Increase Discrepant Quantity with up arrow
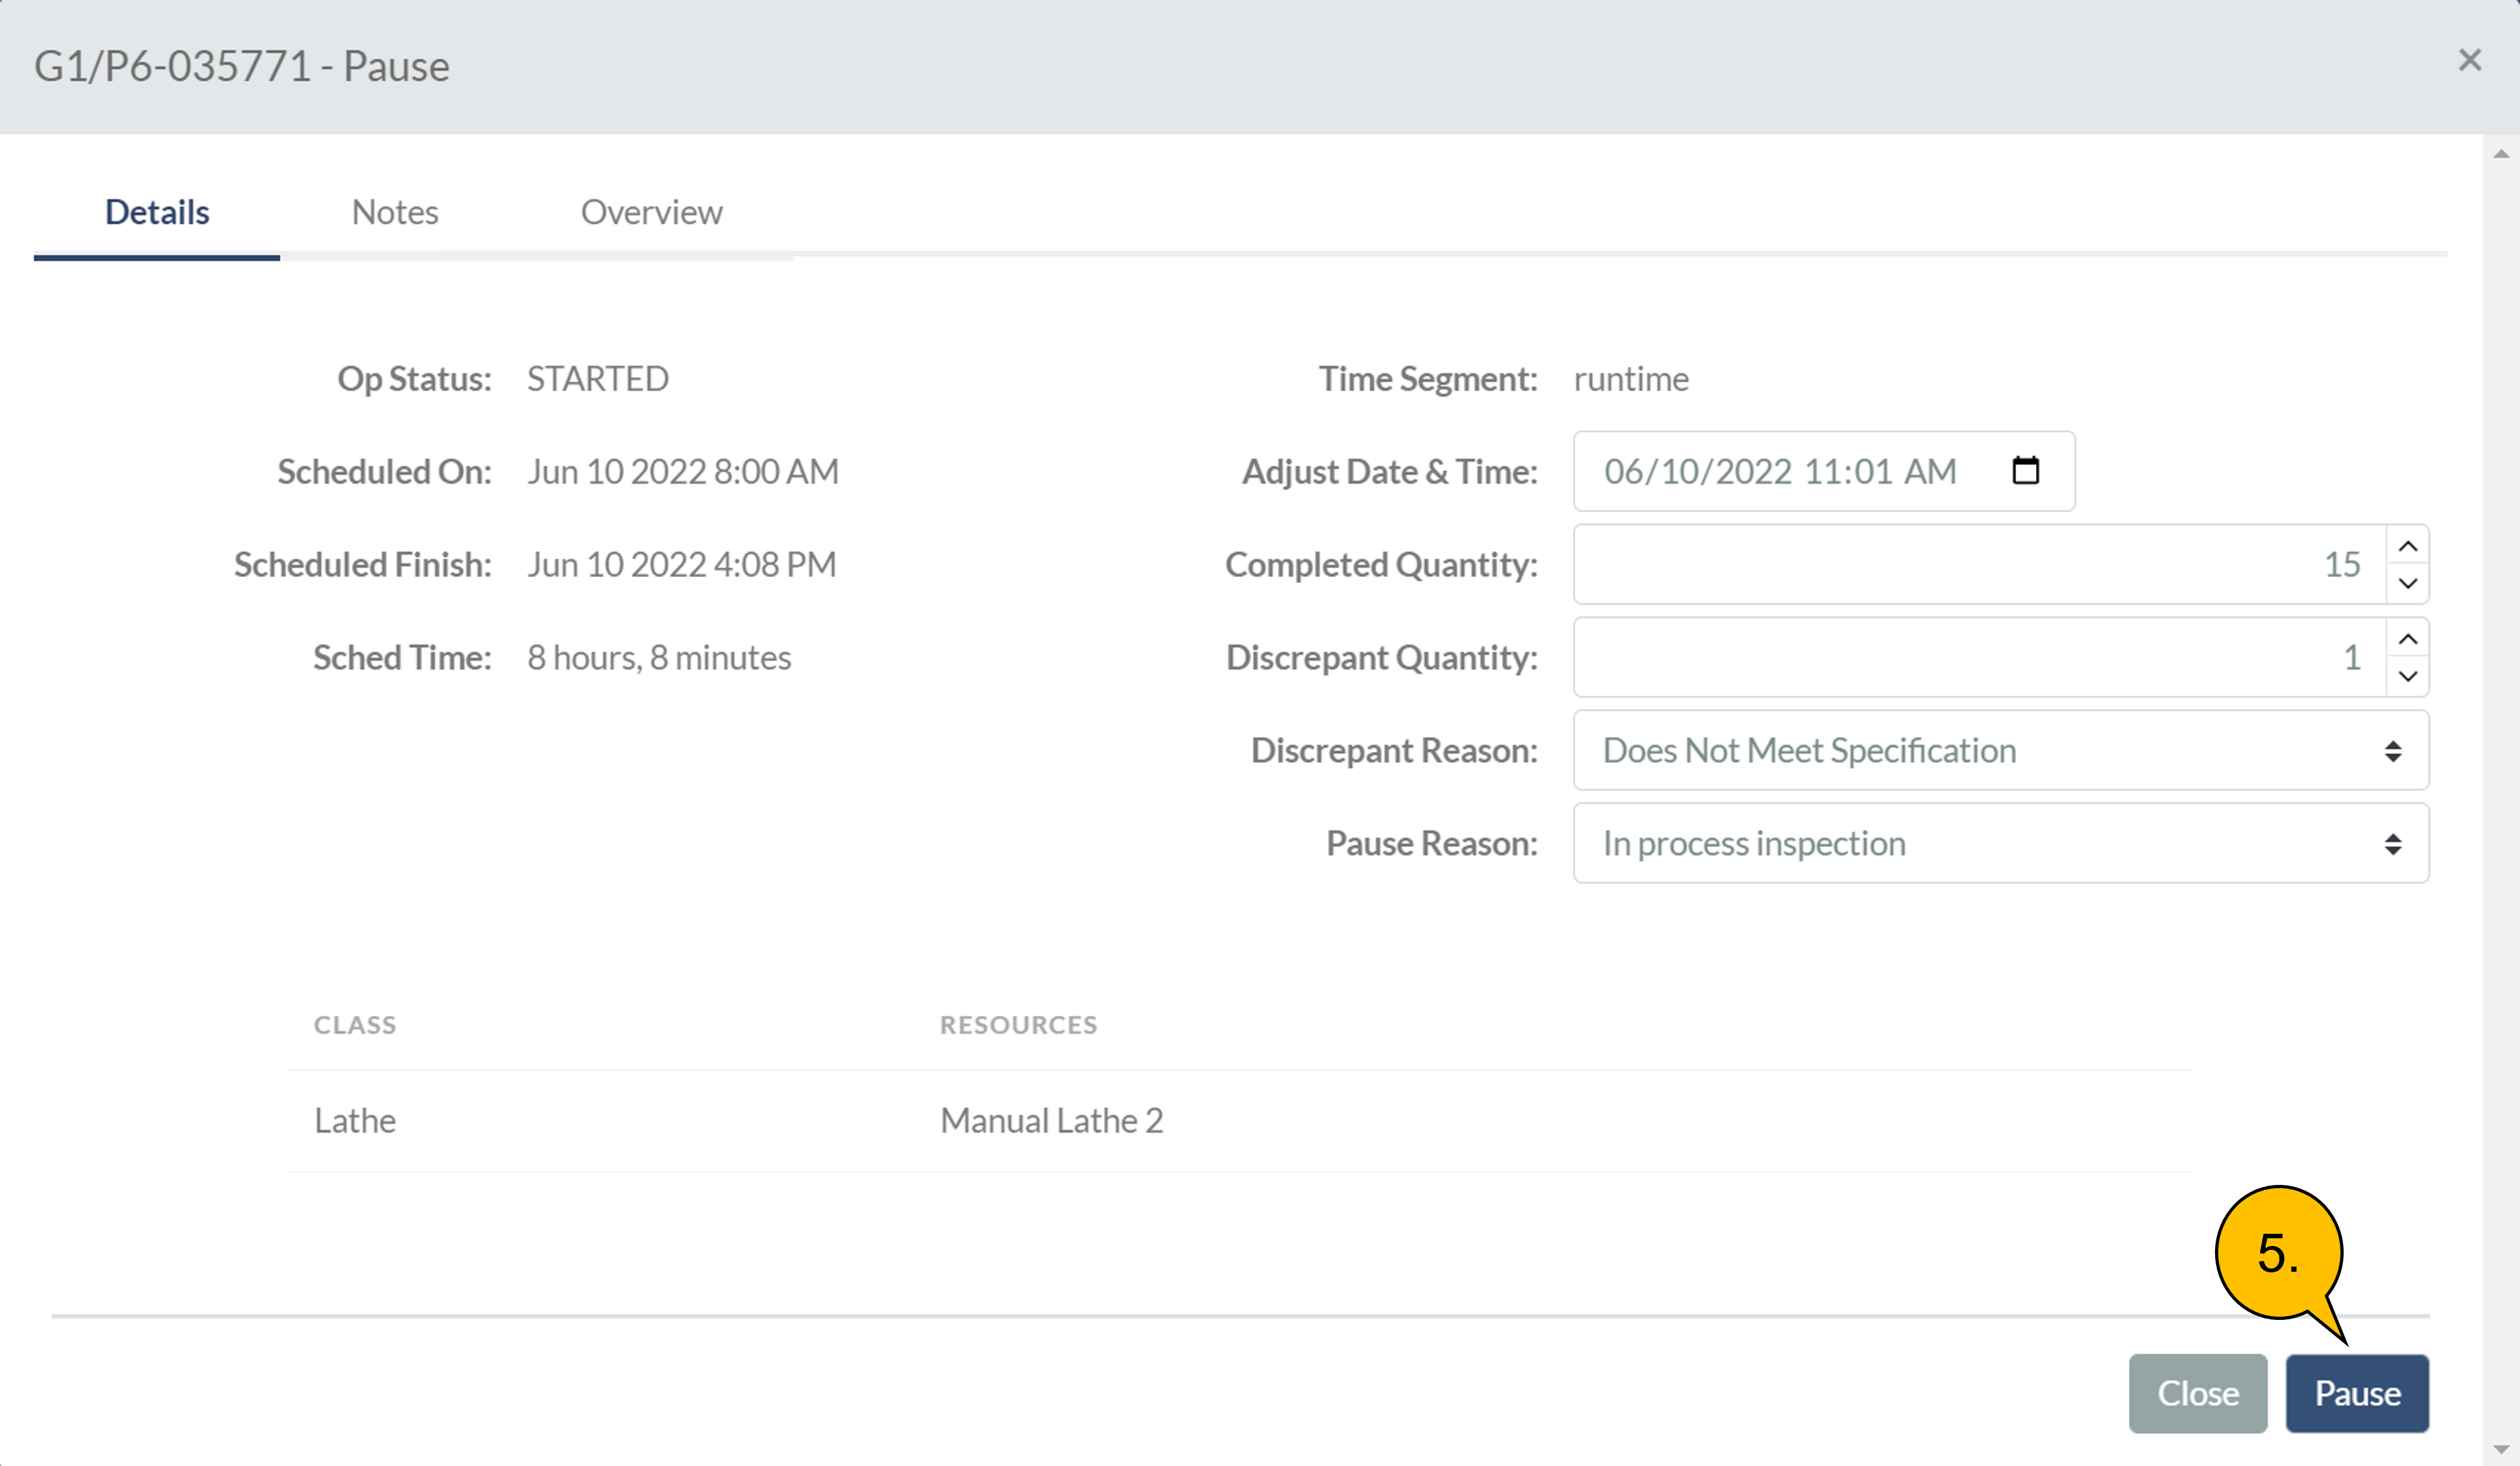This screenshot has width=2520, height=1466. point(2408,639)
